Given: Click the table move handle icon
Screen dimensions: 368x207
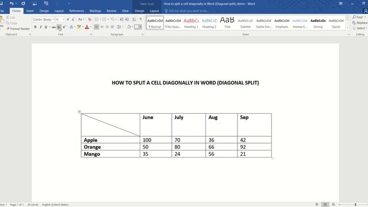Looking at the screenshot, I should coord(79,112).
